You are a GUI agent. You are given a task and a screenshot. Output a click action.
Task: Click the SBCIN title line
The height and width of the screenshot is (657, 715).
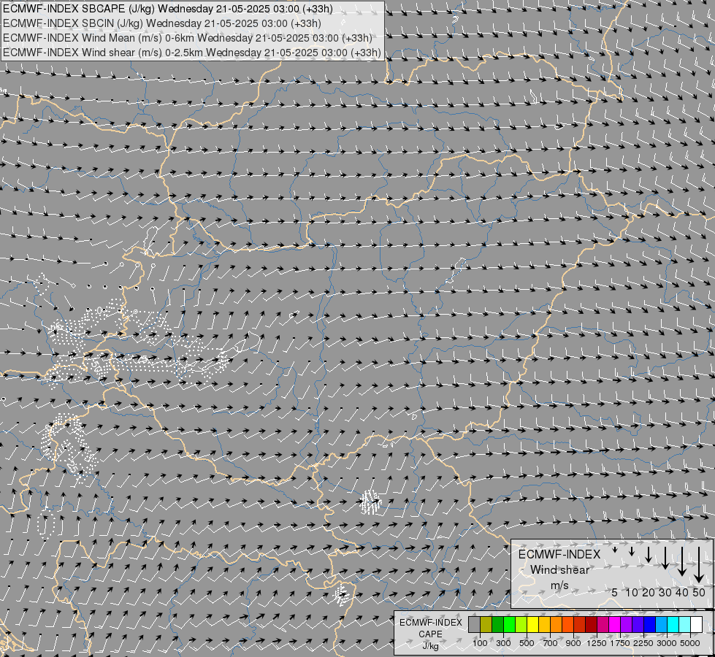point(162,23)
